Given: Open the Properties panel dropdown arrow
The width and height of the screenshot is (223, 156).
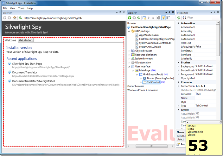Looking at the screenshot, I should tap(211, 13).
